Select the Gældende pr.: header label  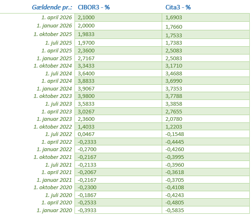[x=52, y=7]
